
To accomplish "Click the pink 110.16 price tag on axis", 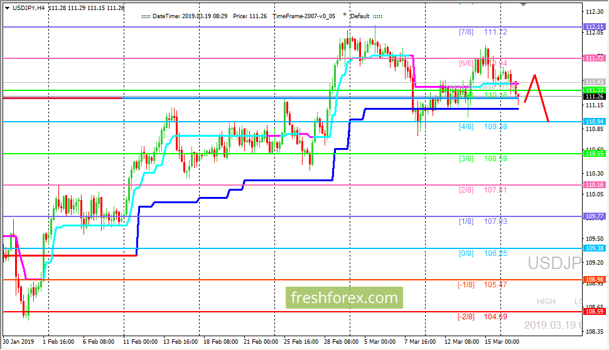I will tap(594, 184).
